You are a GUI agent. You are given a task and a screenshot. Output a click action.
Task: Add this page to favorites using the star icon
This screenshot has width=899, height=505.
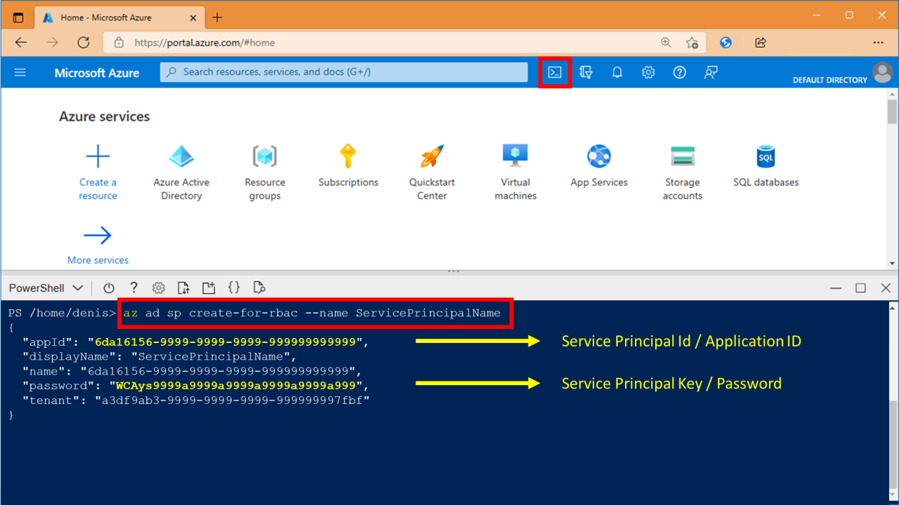tap(692, 42)
